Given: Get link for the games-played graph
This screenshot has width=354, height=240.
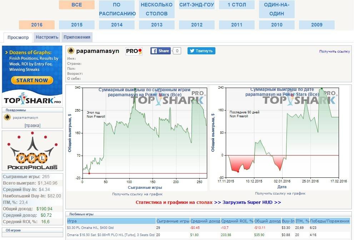Looking at the screenshot, I should click(137, 194).
